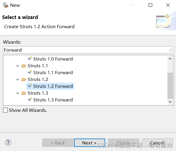Collapse the Struts 1.2 tree node
This screenshot has height=151, width=176.
pos(18,80)
